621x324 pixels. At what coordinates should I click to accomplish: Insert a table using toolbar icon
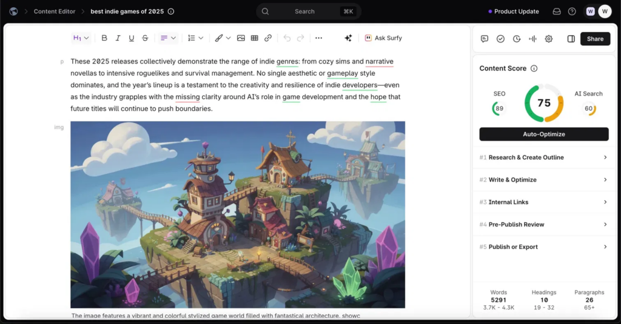[x=255, y=38]
